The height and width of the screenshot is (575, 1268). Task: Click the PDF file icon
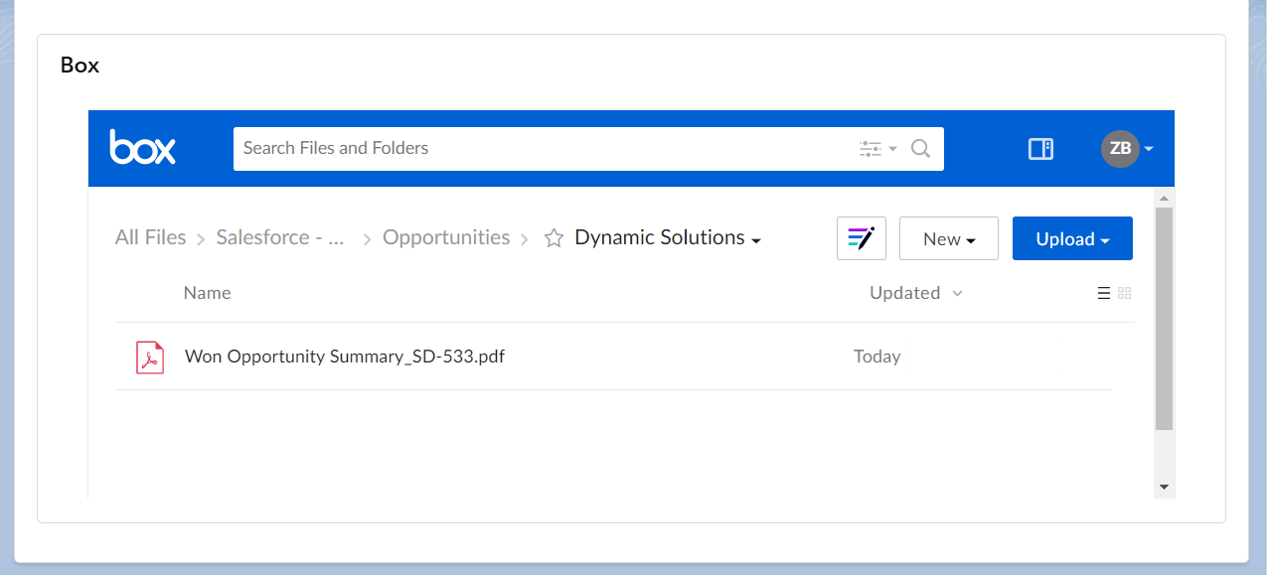click(x=150, y=357)
